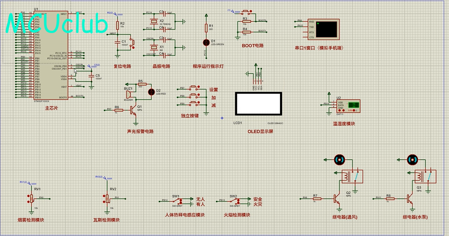Image resolution: width=449 pixels, height=236 pixels.
Task: Click the 继电器(水泵) label
Action: pyautogui.click(x=415, y=217)
